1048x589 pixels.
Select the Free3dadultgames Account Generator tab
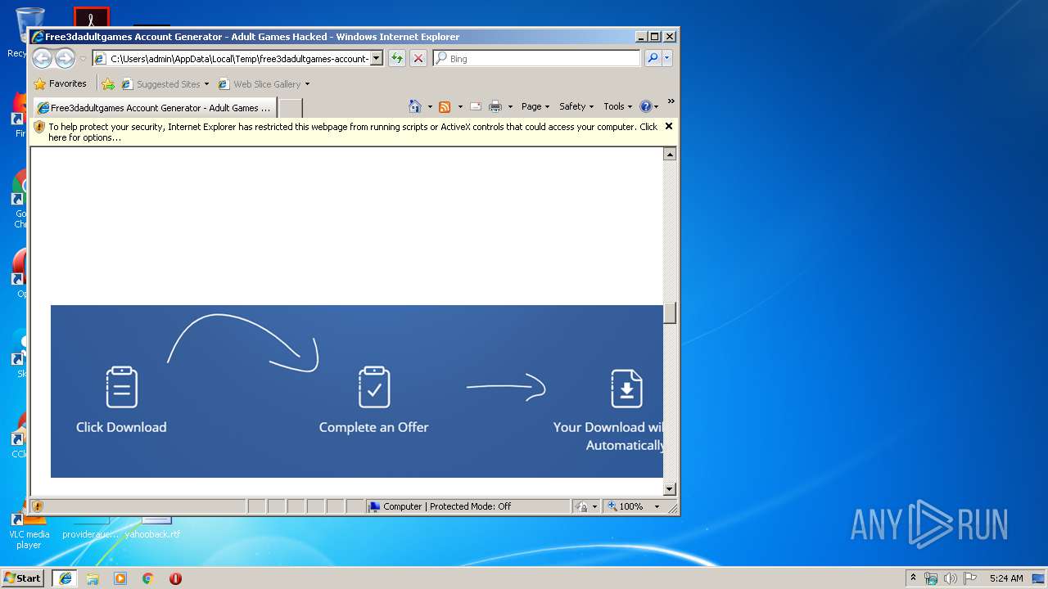154,107
